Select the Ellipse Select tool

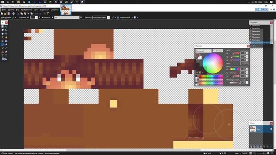tap(3, 34)
